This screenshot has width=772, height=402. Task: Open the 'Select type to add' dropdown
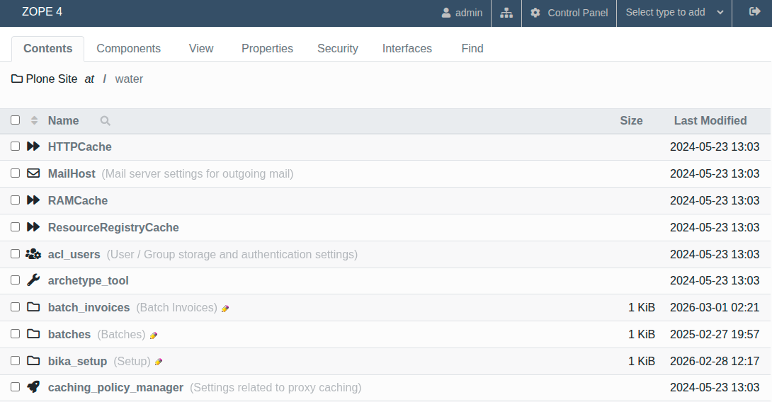(674, 13)
